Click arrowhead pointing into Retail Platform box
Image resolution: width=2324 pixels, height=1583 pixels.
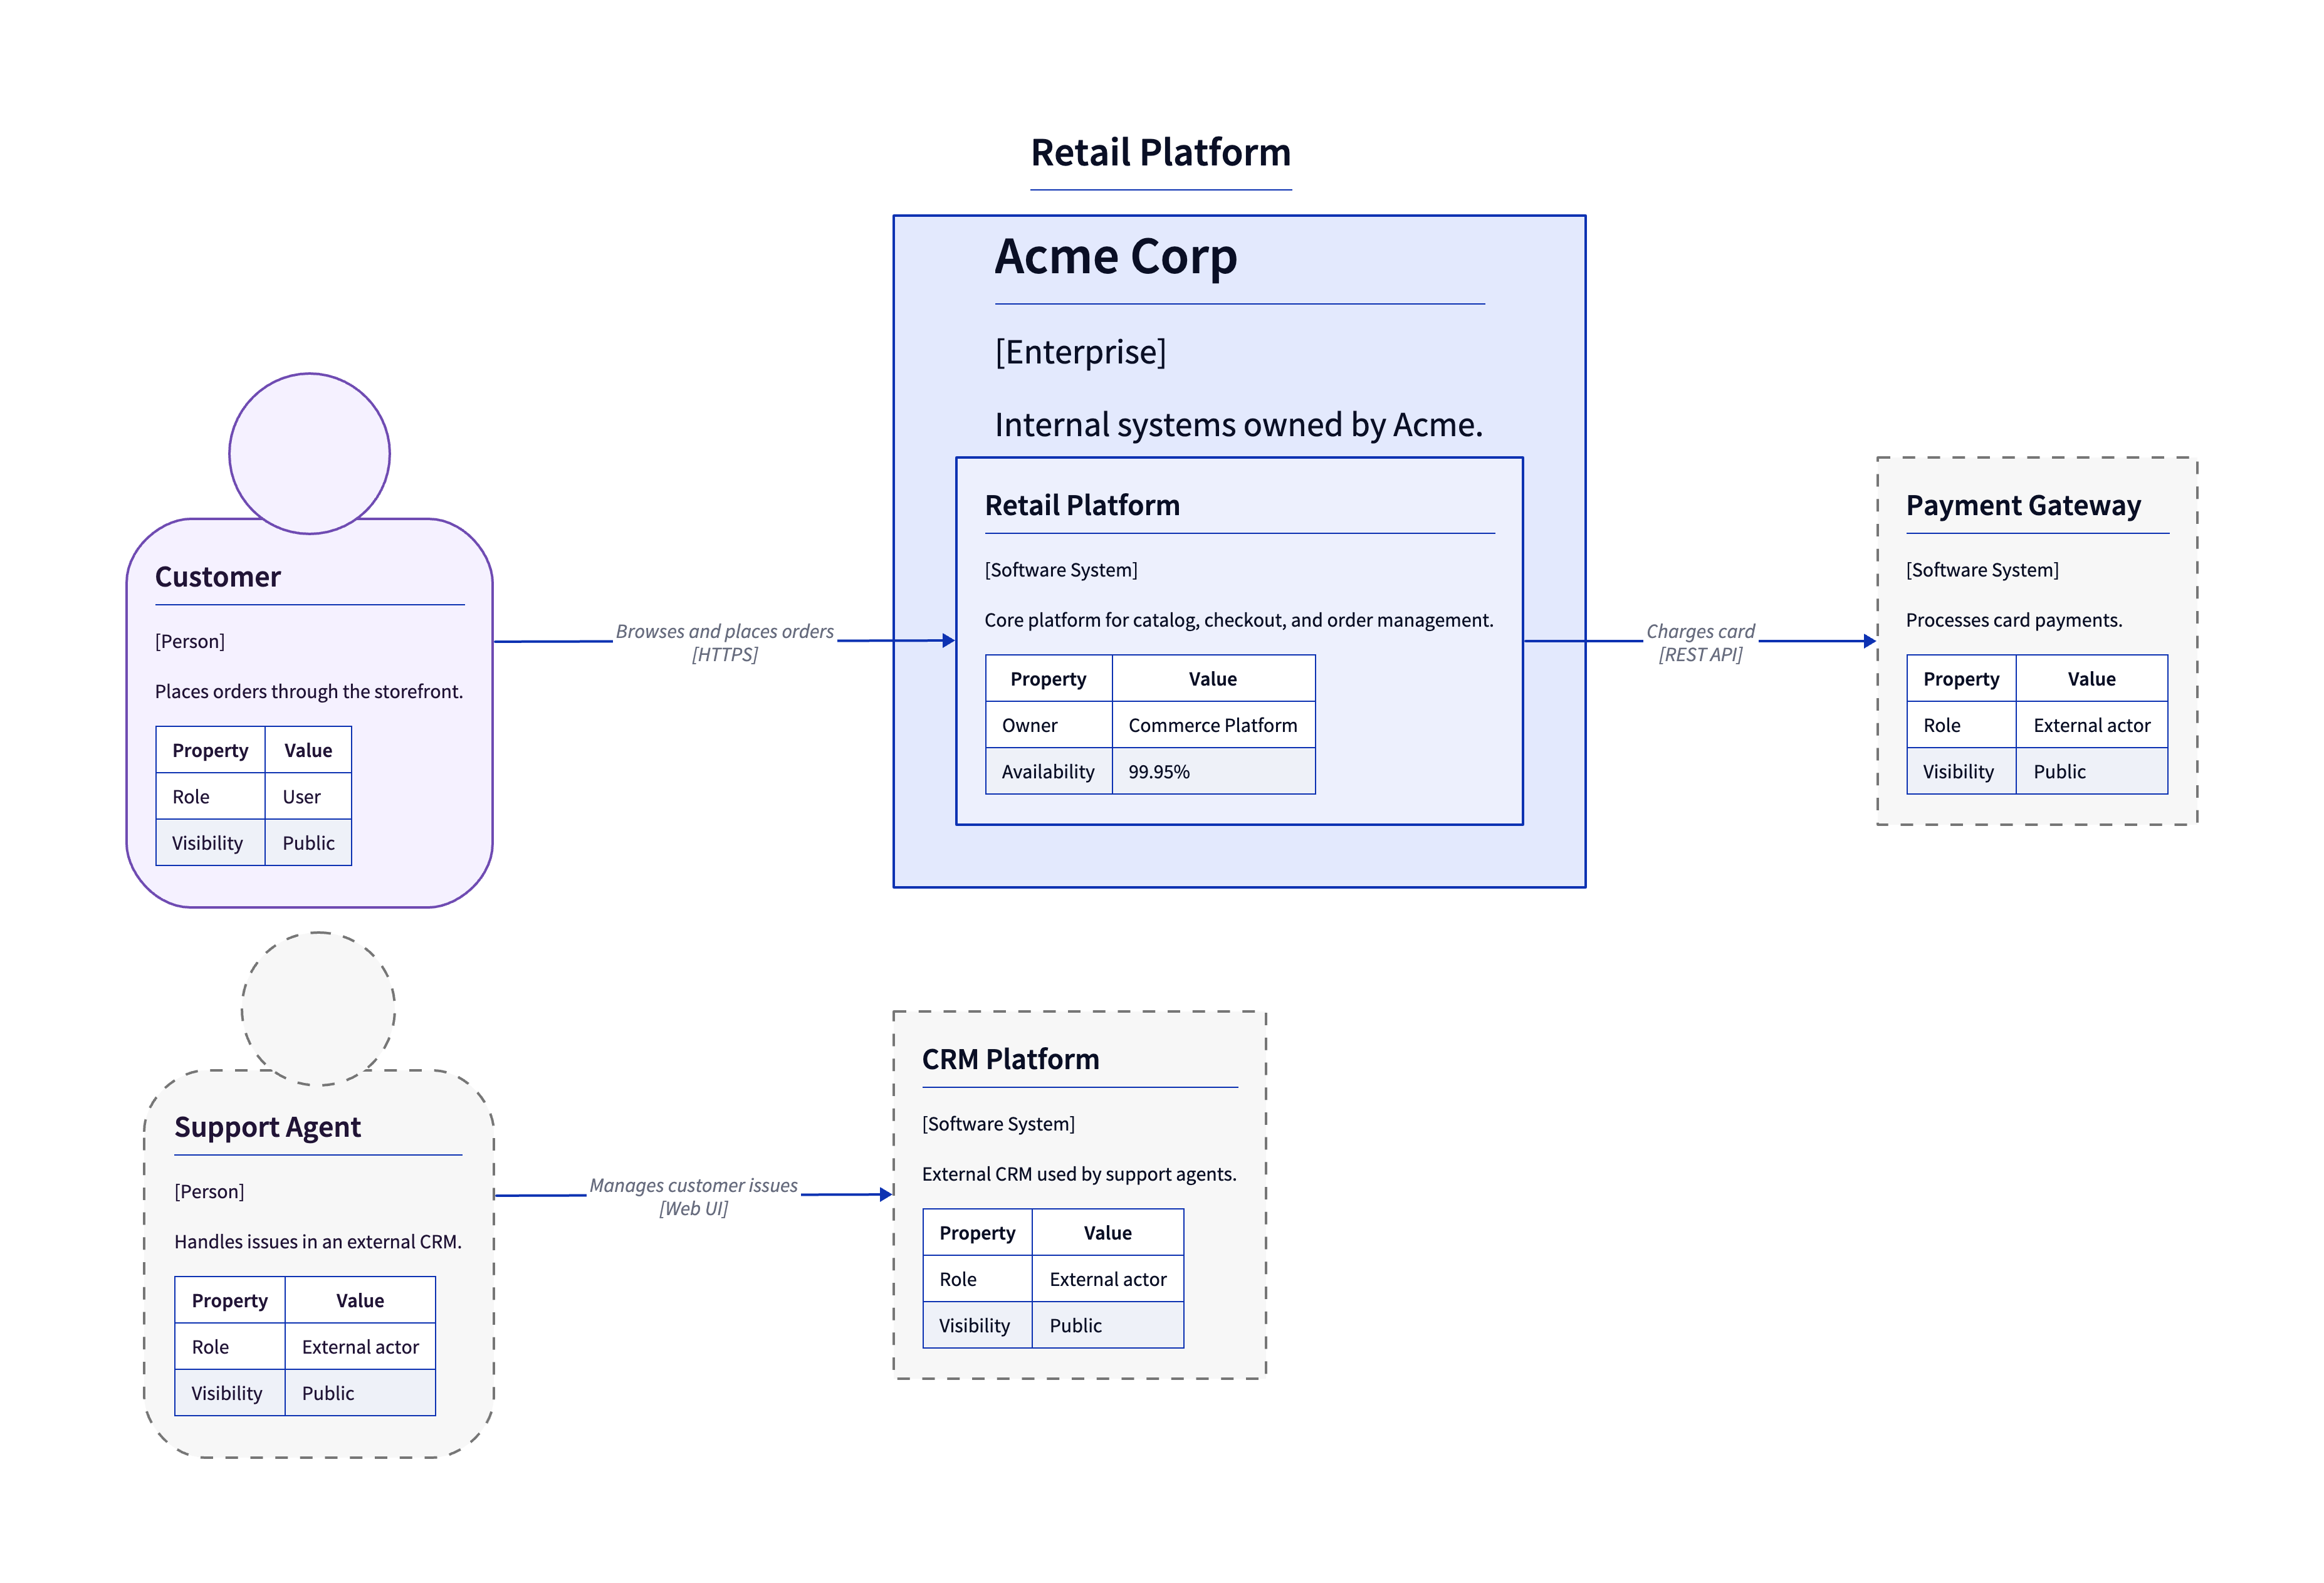click(948, 640)
